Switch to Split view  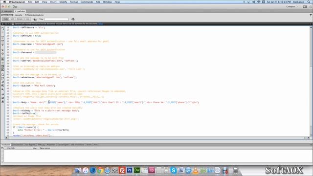(x=12, y=19)
